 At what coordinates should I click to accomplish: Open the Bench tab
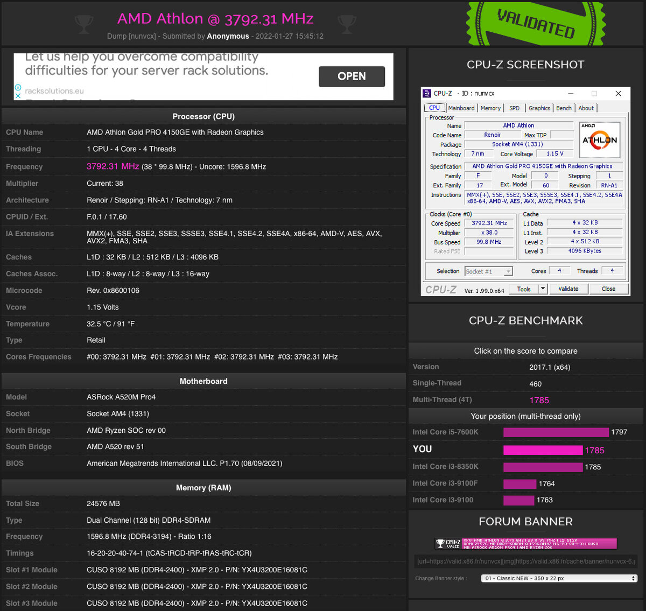tap(564, 108)
